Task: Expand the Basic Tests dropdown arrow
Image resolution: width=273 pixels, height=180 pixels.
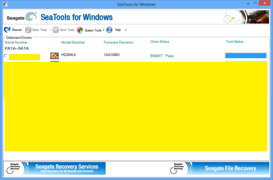Action: click(50, 30)
